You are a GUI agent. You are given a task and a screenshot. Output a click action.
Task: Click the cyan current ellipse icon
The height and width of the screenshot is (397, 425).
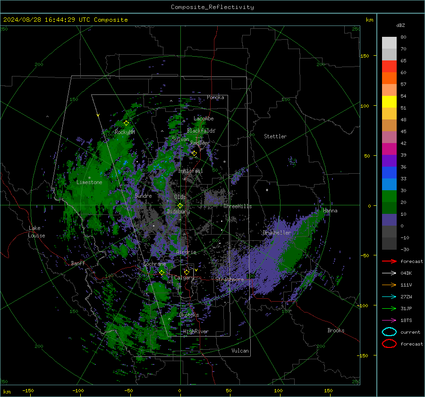[389, 332]
